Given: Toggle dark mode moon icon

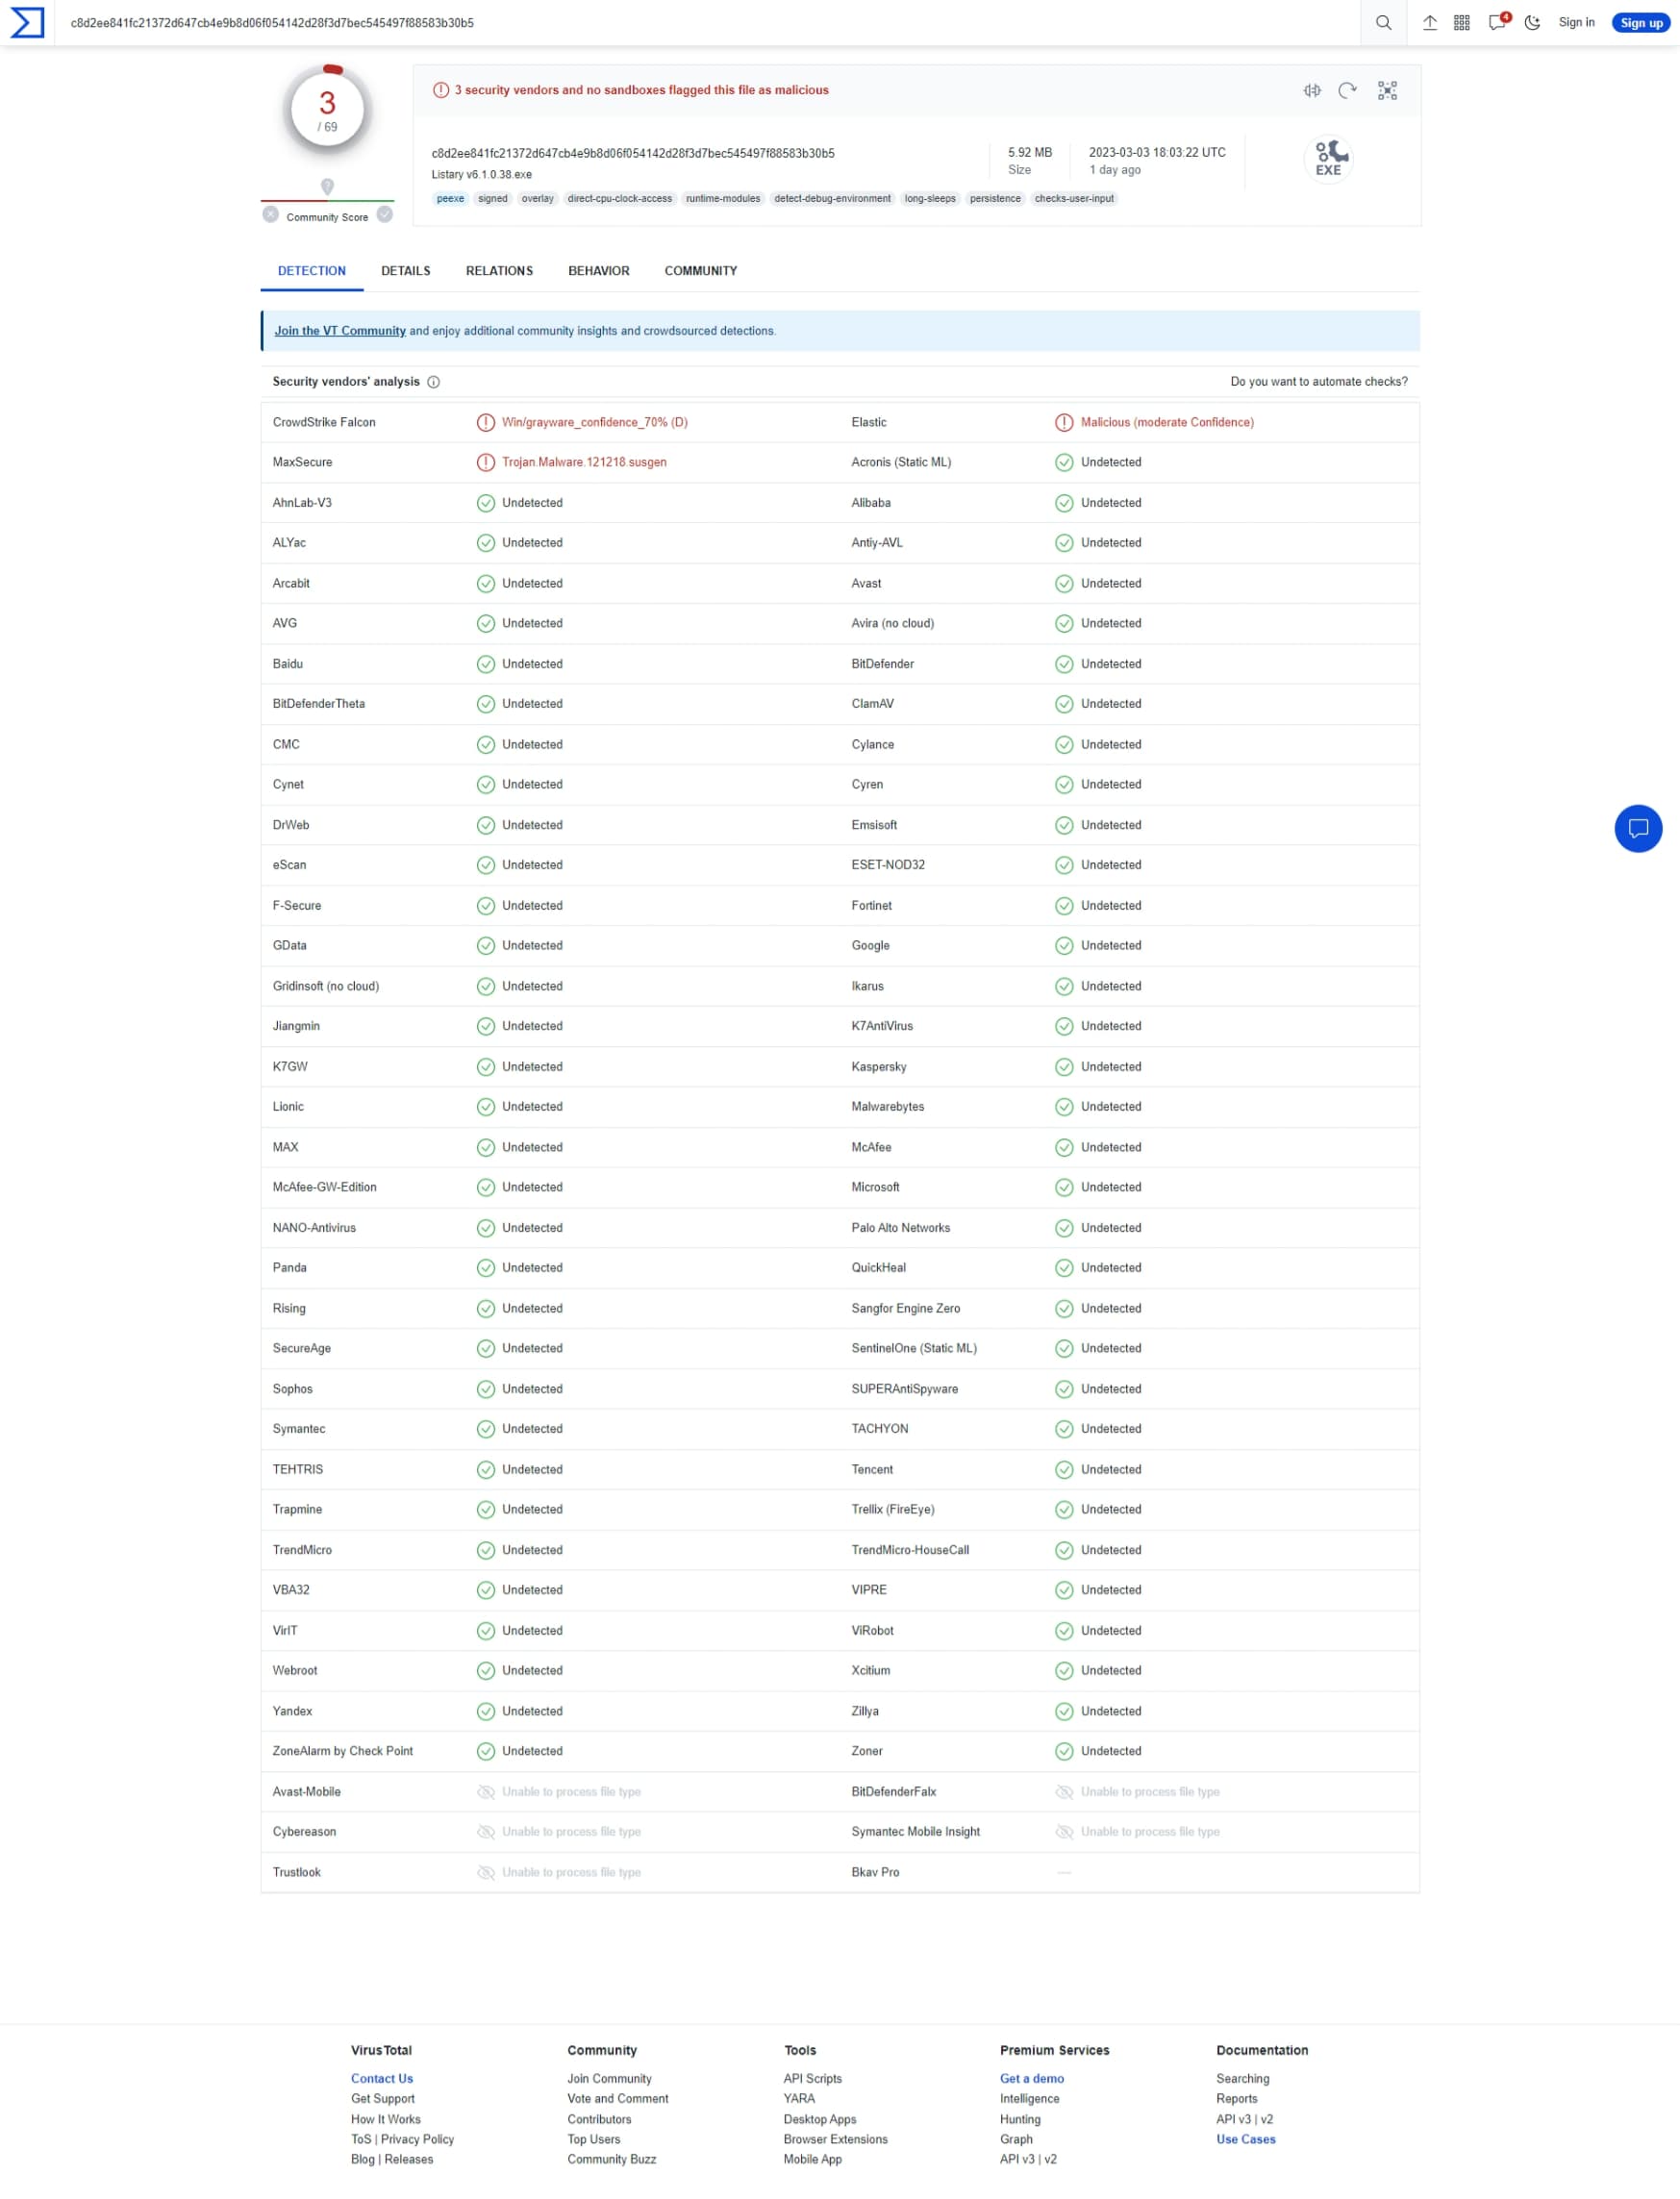Looking at the screenshot, I should pos(1531,23).
